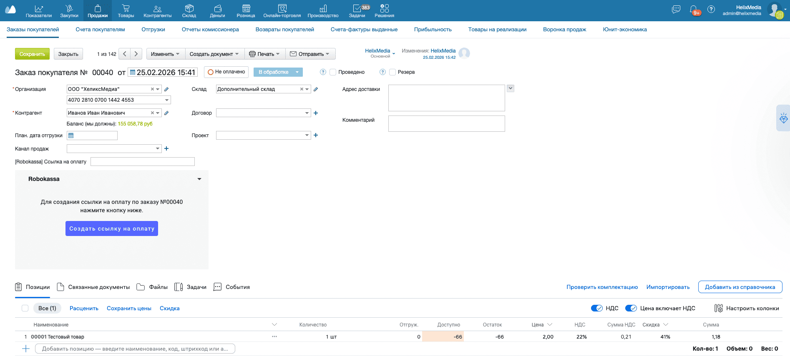Viewport: 790px width, 359px height.
Task: Open the Контрагенты section icon
Action: pyautogui.click(x=157, y=8)
